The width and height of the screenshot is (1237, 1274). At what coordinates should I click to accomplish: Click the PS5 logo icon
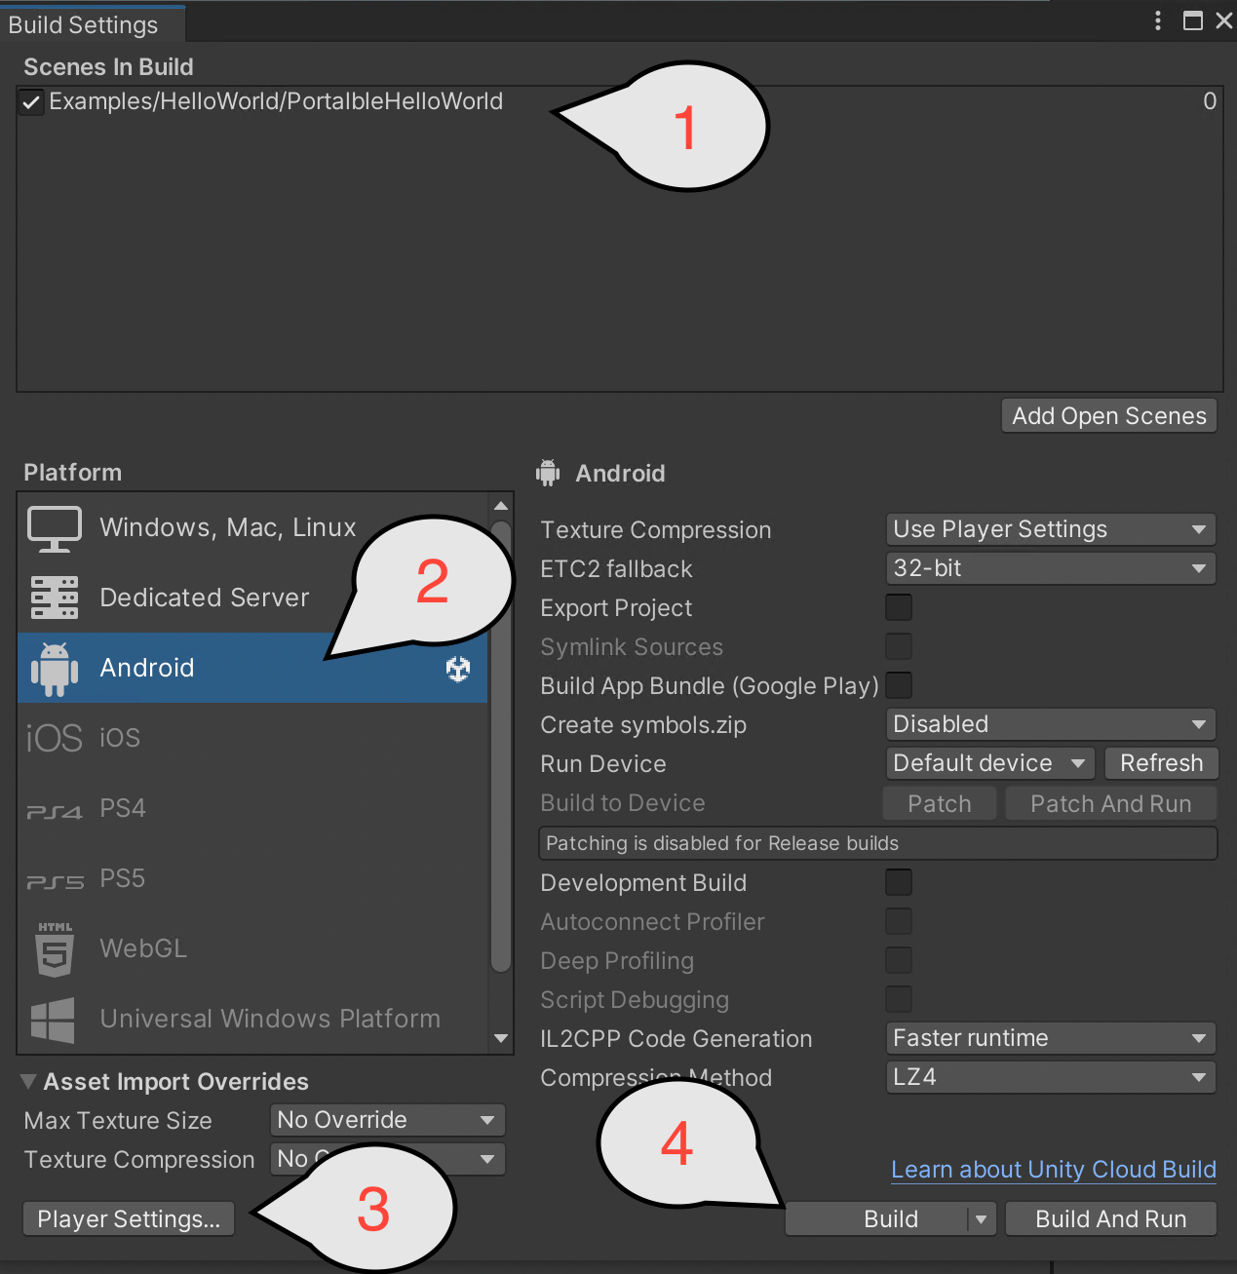click(x=55, y=881)
